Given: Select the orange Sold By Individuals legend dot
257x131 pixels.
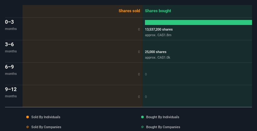Looking at the screenshot, I should click(x=28, y=117).
